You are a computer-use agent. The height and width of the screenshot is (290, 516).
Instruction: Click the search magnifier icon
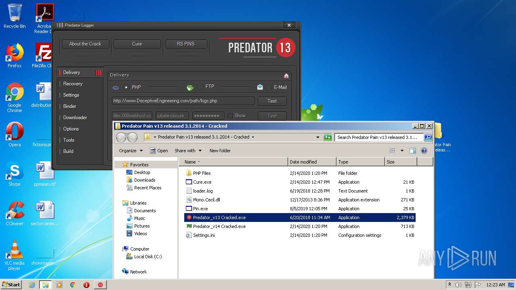(428, 137)
